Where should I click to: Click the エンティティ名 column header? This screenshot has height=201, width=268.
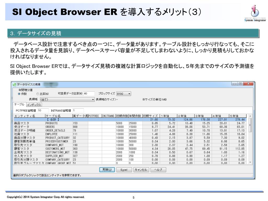[x=29, y=116]
